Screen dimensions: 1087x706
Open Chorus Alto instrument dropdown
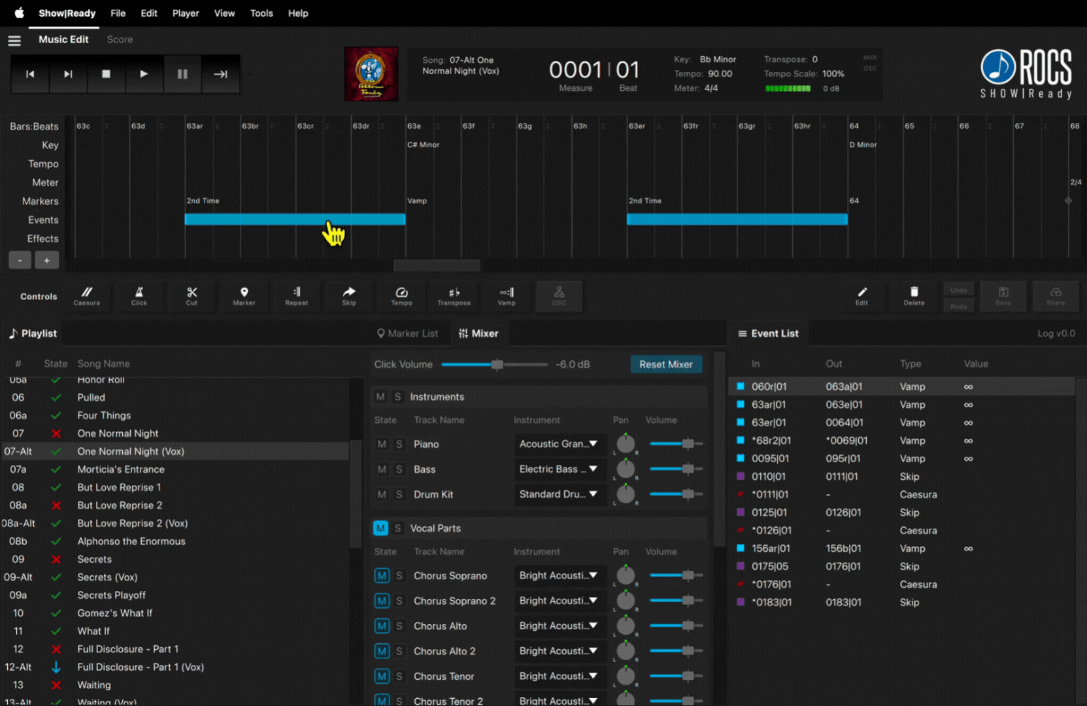pyautogui.click(x=559, y=626)
